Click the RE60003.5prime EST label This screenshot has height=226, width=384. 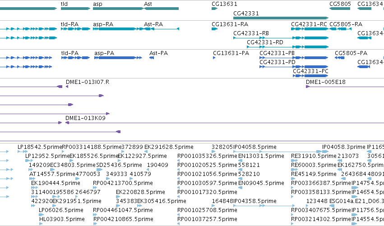pyautogui.click(x=314, y=165)
